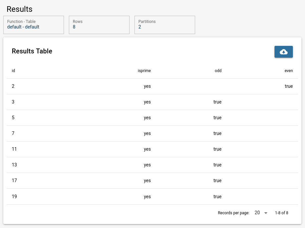Select the row with id 11
Viewport: 305px width, 228px height.
(x=152, y=149)
